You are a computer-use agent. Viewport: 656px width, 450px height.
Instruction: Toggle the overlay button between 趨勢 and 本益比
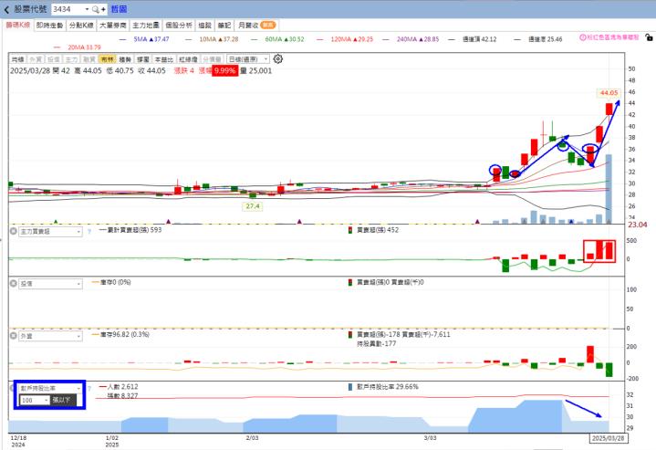pos(143,59)
